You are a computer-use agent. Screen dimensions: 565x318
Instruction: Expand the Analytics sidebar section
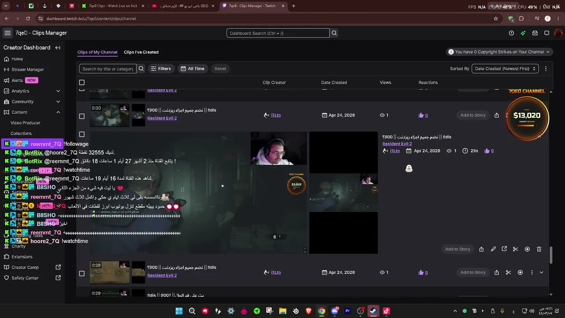pos(58,91)
